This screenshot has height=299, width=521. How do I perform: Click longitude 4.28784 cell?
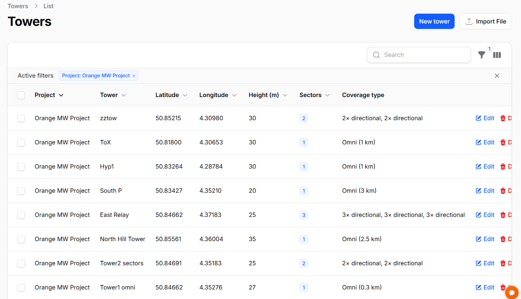pos(211,167)
